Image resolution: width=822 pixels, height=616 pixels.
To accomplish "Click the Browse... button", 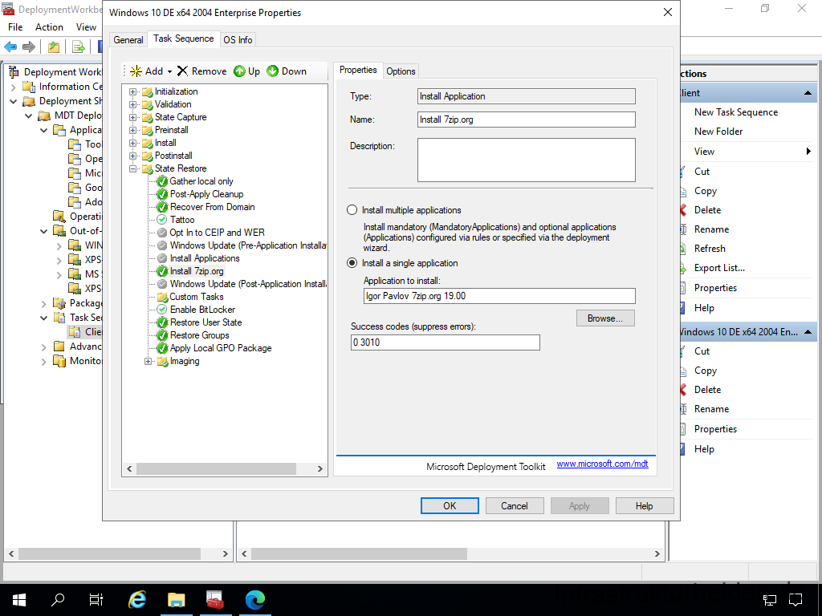I will coord(605,318).
